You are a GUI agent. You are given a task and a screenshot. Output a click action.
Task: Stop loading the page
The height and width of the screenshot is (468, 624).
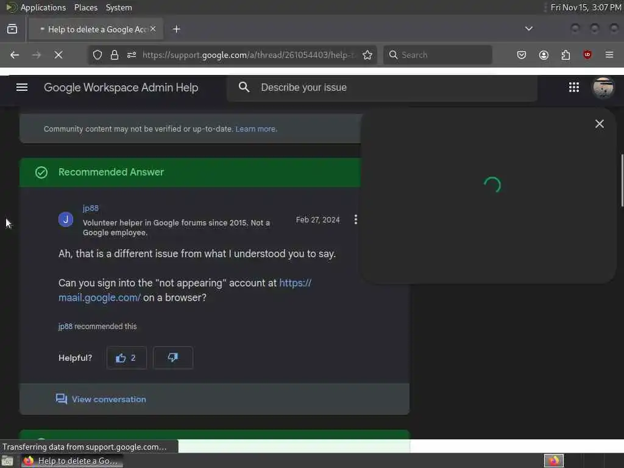point(58,55)
